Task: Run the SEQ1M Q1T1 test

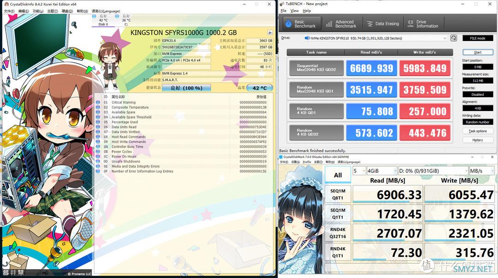Action: point(338,213)
